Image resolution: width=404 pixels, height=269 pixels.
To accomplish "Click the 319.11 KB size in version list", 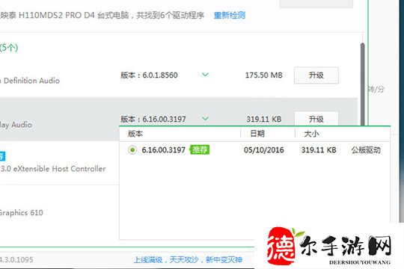I will pos(319,150).
